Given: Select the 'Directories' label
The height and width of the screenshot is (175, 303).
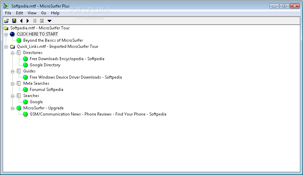Looking at the screenshot, I should [33, 53].
